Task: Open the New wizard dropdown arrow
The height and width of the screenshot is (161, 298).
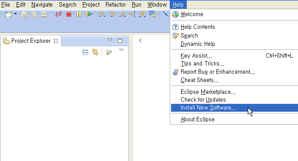Action: 16,14
